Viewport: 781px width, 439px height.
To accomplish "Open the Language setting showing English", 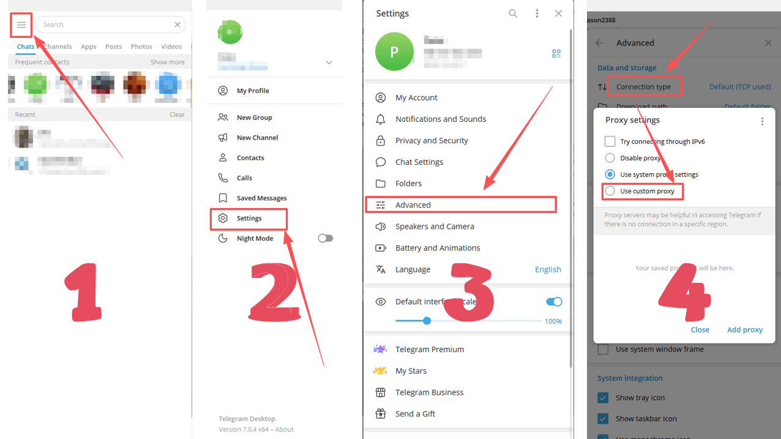I will pos(468,269).
